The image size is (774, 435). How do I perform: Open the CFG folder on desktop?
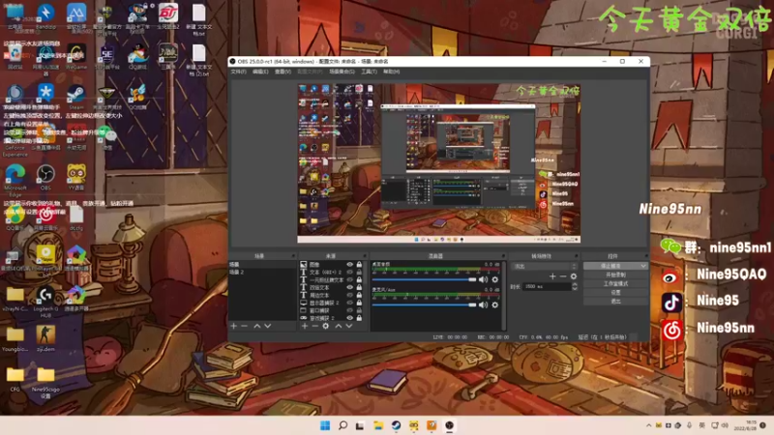[15, 379]
